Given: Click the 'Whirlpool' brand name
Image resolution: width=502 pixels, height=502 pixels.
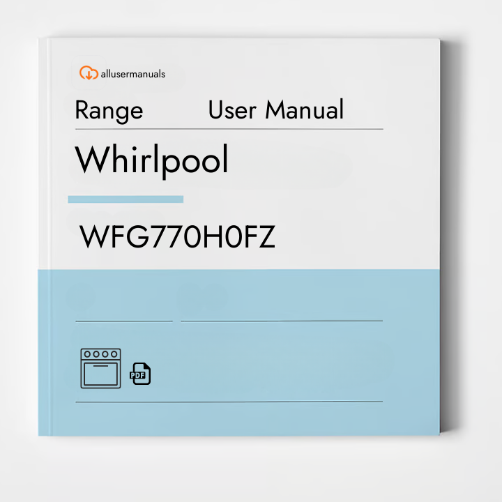Looking at the screenshot, I should [x=151, y=160].
